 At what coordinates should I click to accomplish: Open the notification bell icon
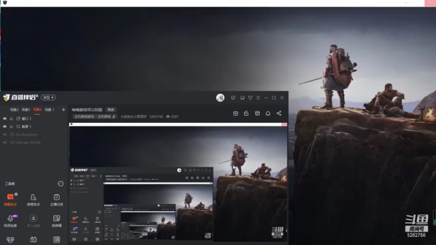click(268, 113)
